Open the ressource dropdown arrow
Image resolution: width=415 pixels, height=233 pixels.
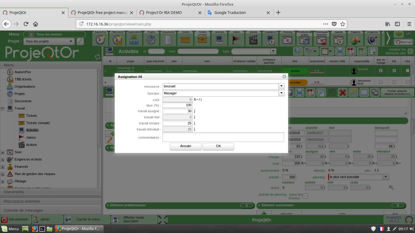(282, 86)
